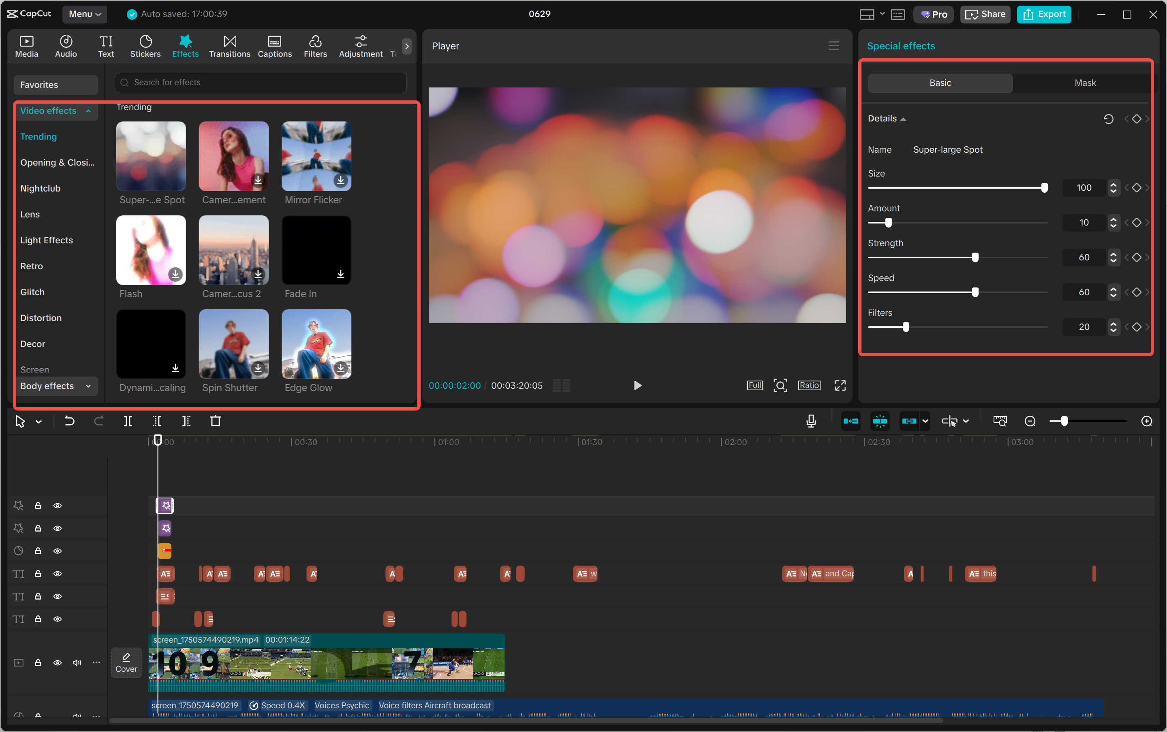
Task: Click the Export button
Action: (1043, 14)
